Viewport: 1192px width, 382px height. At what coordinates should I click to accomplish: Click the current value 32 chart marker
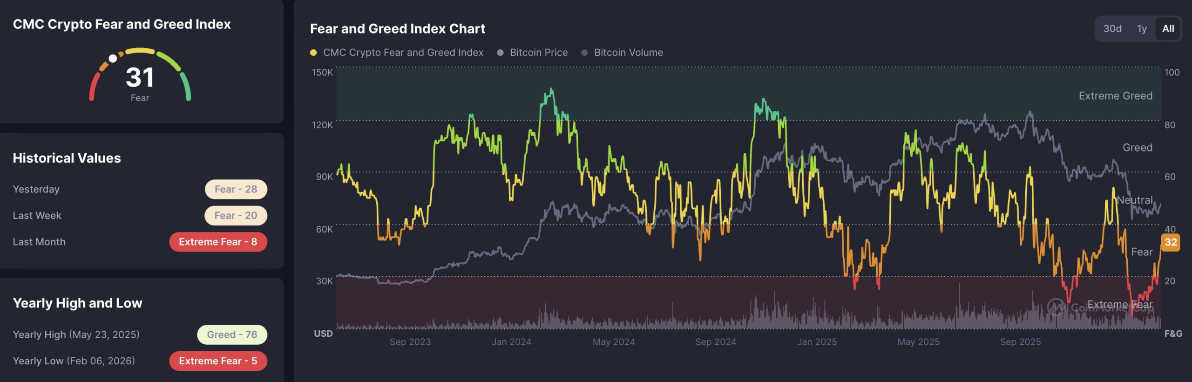(x=1171, y=242)
